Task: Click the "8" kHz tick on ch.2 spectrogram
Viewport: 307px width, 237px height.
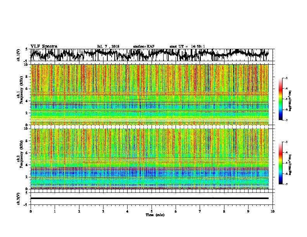Action: coord(27,141)
